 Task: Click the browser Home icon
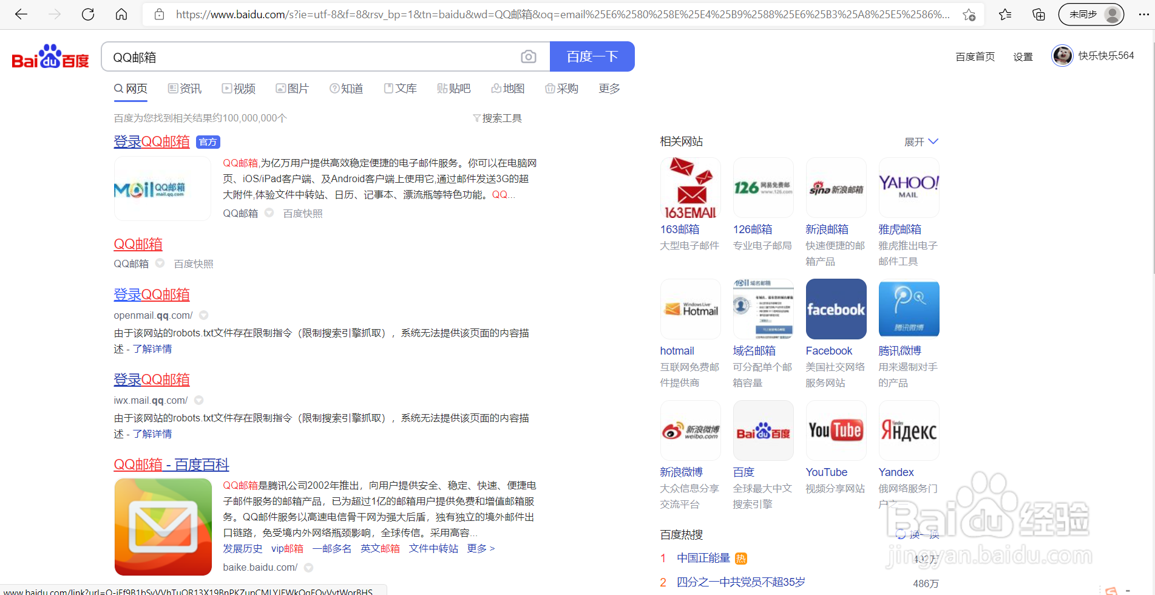(x=121, y=14)
